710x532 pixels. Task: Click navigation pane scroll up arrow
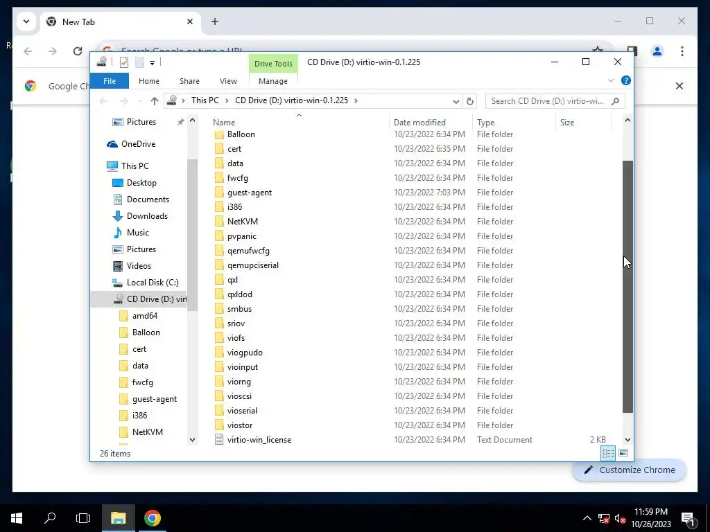pyautogui.click(x=193, y=121)
